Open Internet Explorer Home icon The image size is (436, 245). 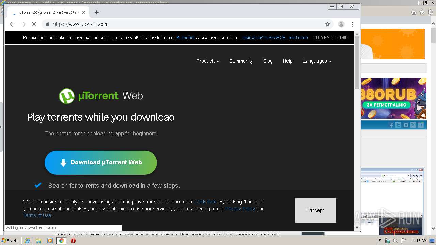(414, 12)
